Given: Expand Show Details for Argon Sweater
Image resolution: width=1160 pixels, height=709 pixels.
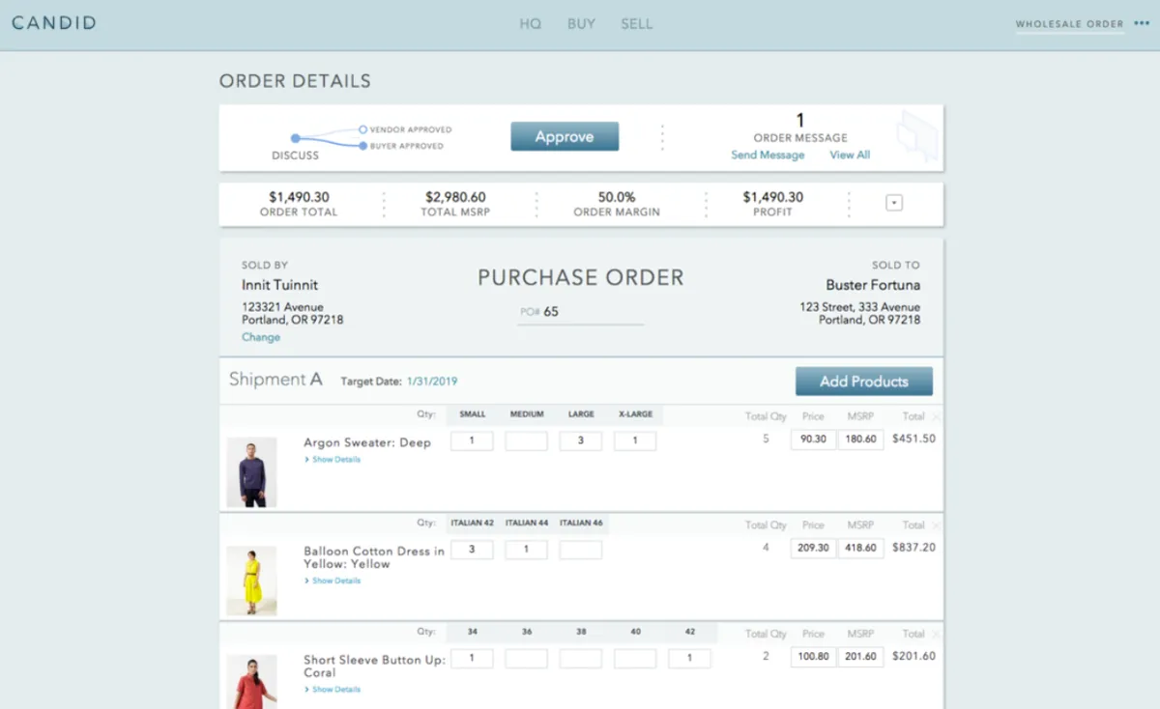Looking at the screenshot, I should coord(333,460).
